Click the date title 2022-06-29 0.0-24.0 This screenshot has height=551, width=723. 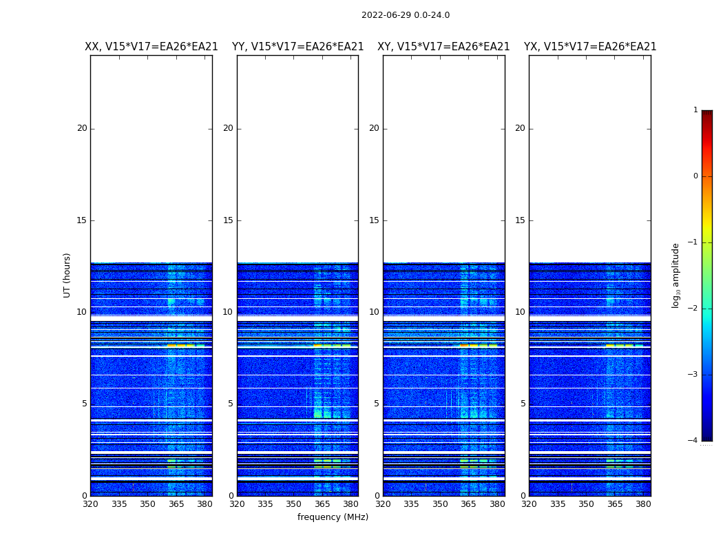point(405,15)
